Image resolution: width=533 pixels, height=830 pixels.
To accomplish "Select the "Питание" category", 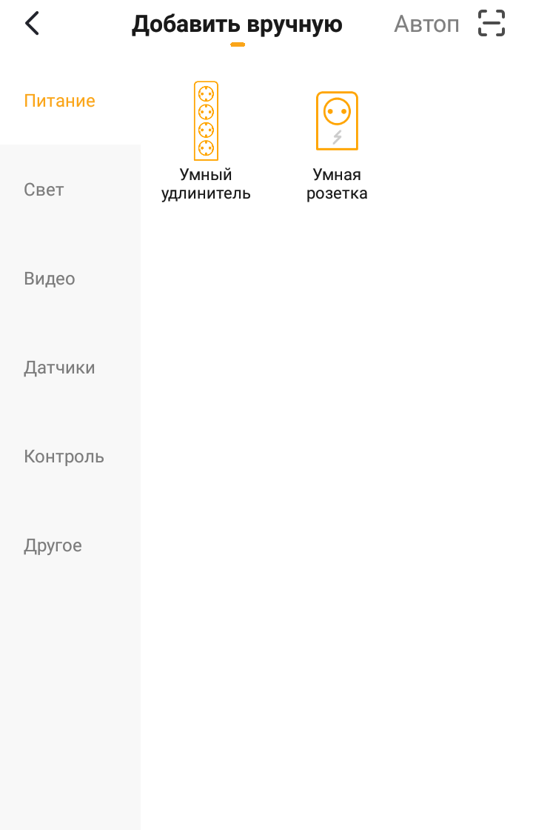I will tap(59, 101).
